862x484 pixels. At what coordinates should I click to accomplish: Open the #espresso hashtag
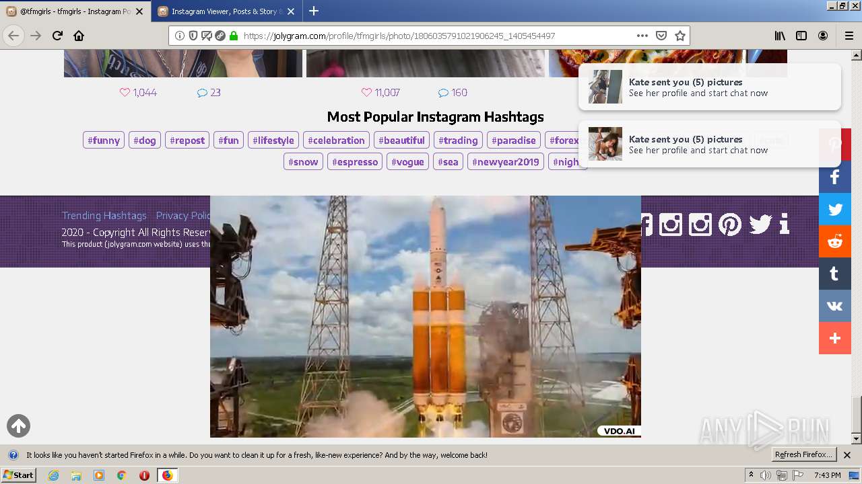[355, 161]
